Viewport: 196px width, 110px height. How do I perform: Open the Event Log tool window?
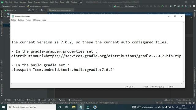point(168,100)
